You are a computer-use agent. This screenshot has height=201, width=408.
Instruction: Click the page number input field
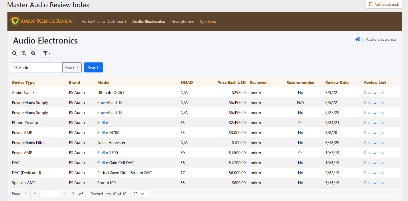tap(50, 194)
